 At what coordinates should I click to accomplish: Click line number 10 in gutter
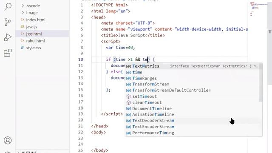coord(80,59)
